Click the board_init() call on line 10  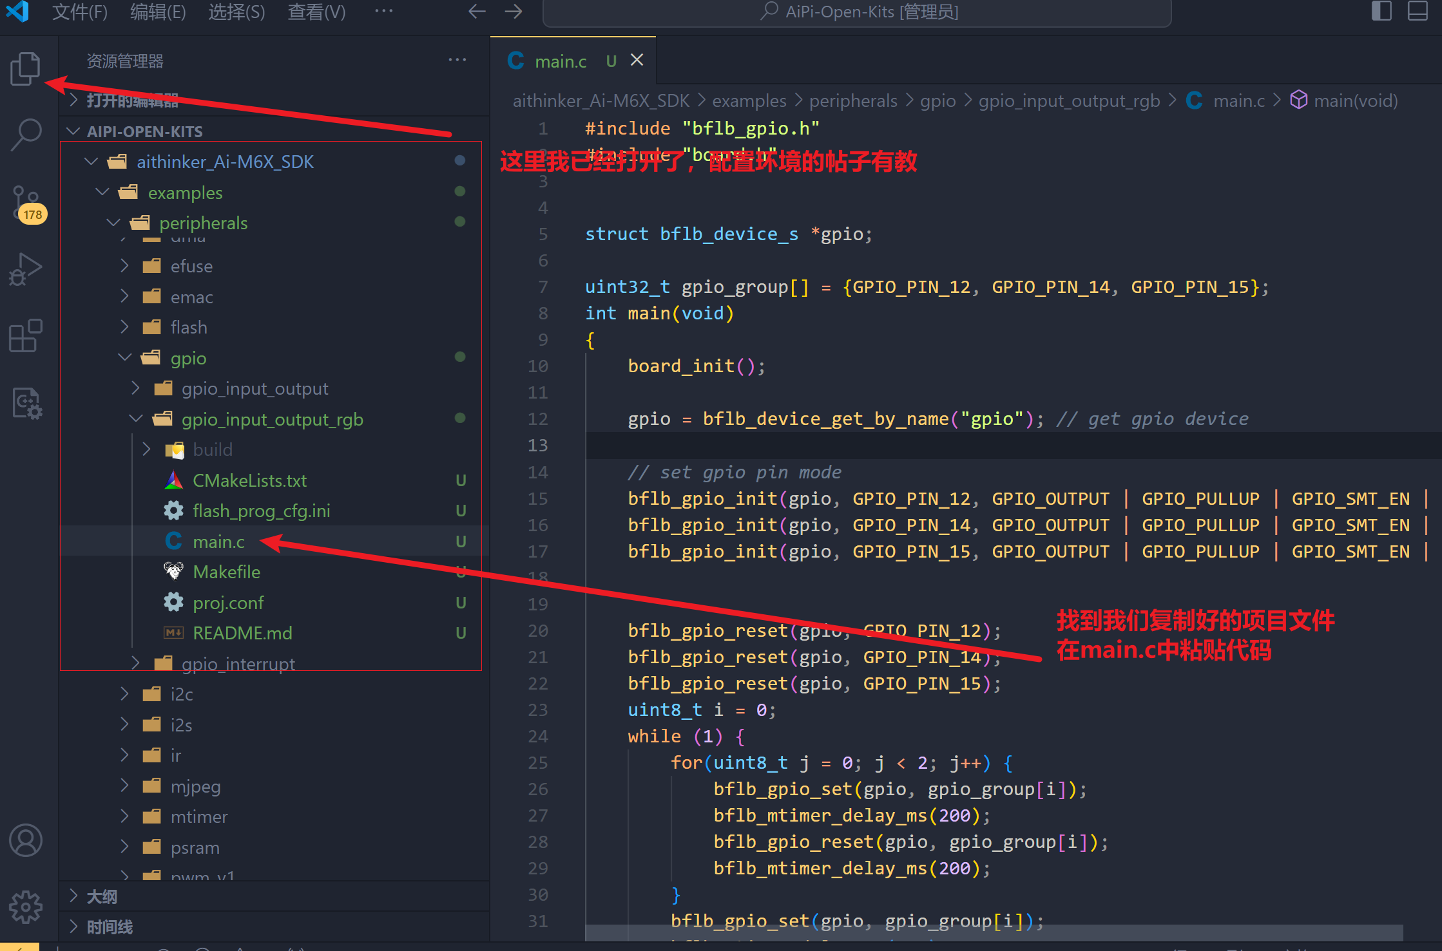tap(696, 366)
